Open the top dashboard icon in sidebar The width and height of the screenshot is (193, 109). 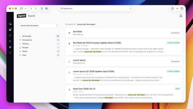10,24
